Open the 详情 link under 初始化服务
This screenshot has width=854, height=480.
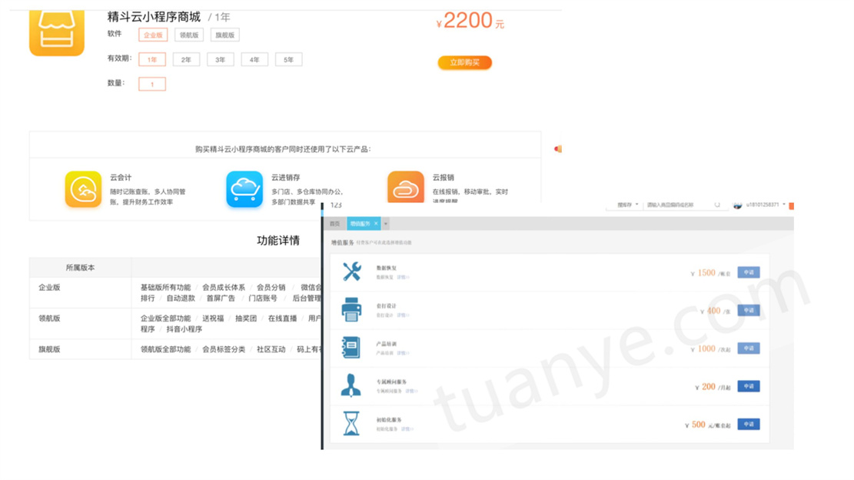coord(407,429)
